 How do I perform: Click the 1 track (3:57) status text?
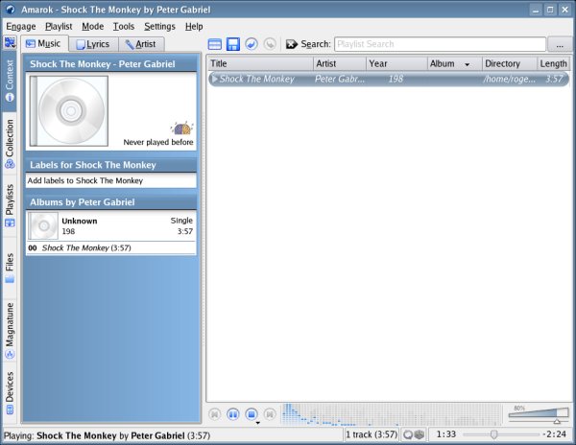click(x=372, y=434)
